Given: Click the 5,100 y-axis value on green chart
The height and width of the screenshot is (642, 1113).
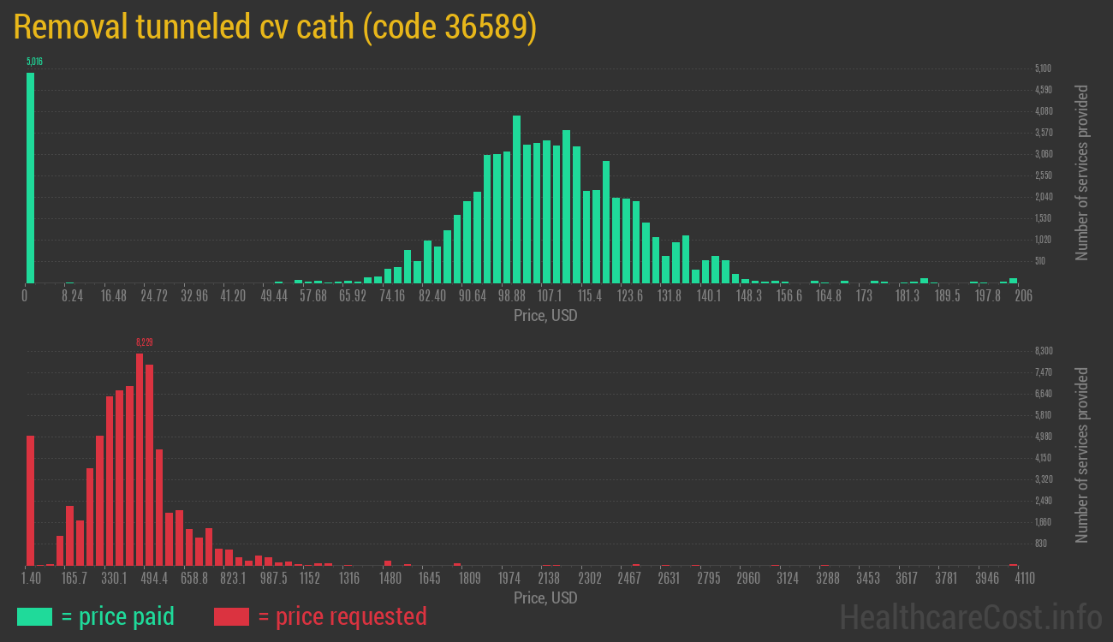Looking at the screenshot, I should (1043, 68).
